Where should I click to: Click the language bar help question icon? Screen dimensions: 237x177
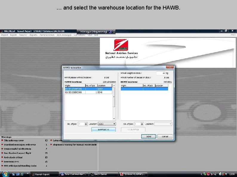(x=110, y=32)
